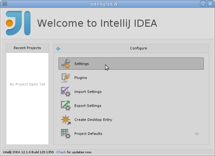Choose Import Settings
Screen dimensions: 215x156
pos(131,92)
